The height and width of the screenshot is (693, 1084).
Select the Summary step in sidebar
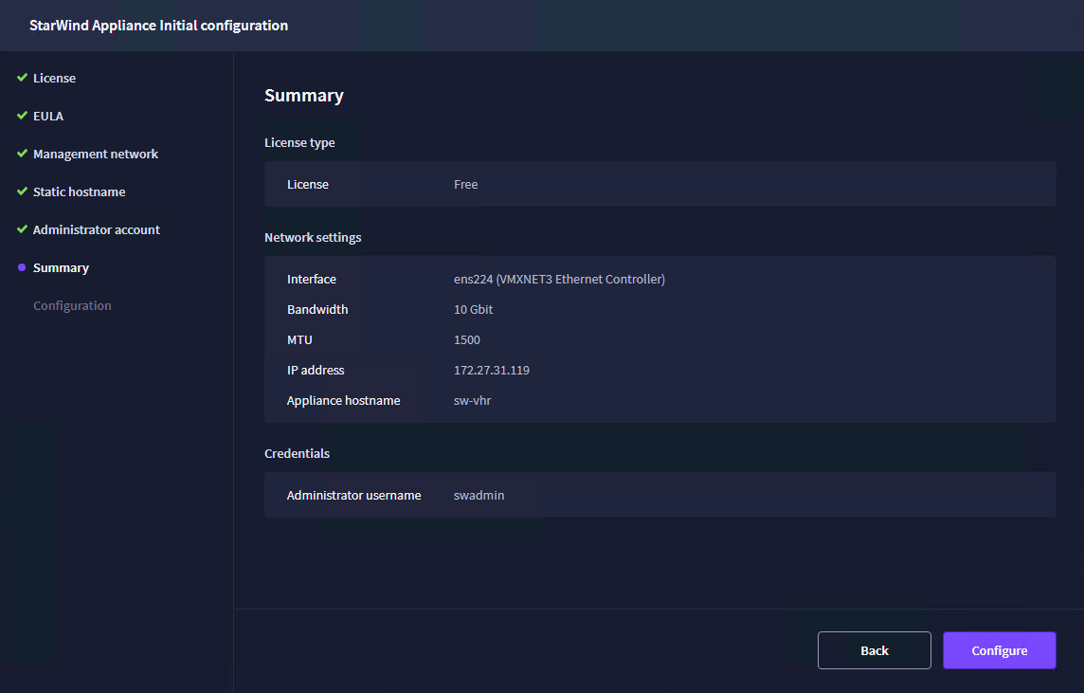(61, 267)
